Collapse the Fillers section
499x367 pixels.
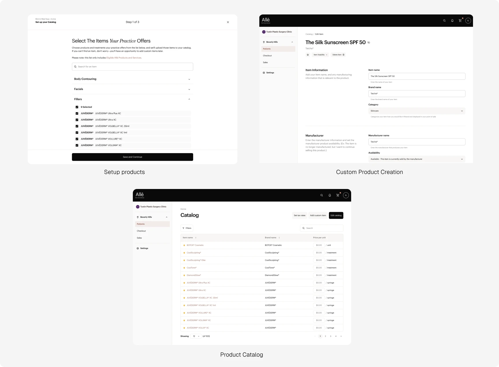pyautogui.click(x=132, y=99)
